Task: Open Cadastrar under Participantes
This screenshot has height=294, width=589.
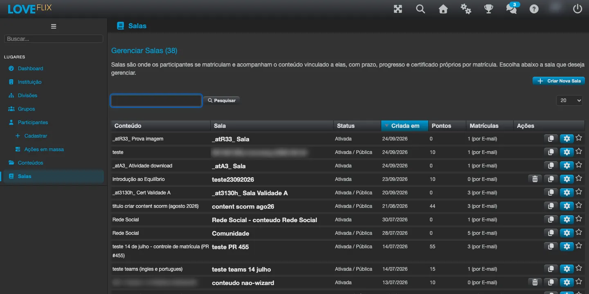Action: point(36,136)
